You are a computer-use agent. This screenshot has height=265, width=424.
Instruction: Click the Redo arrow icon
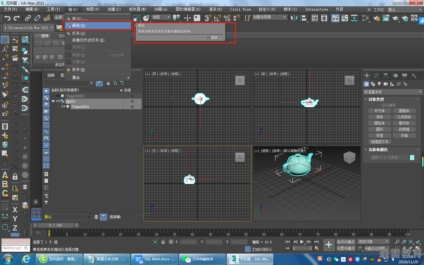(17, 18)
